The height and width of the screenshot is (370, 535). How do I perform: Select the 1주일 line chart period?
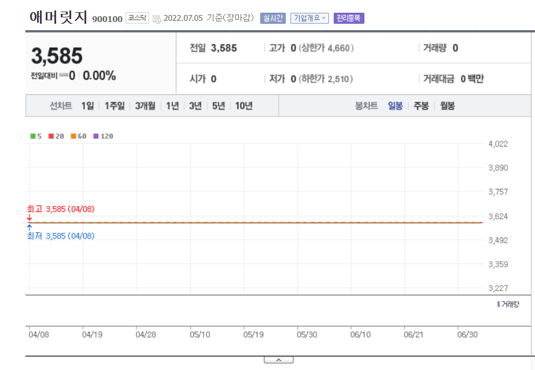pyautogui.click(x=115, y=106)
